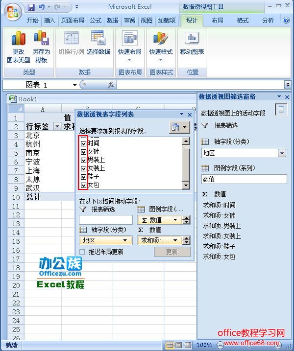
Task: Select cell containing 上海
Action: coord(43,170)
